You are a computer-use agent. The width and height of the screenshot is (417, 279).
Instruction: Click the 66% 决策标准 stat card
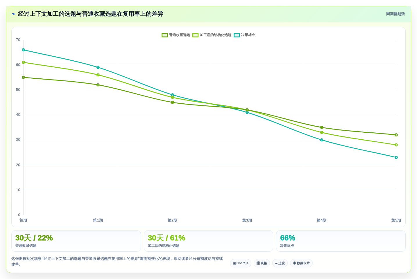[341, 241]
